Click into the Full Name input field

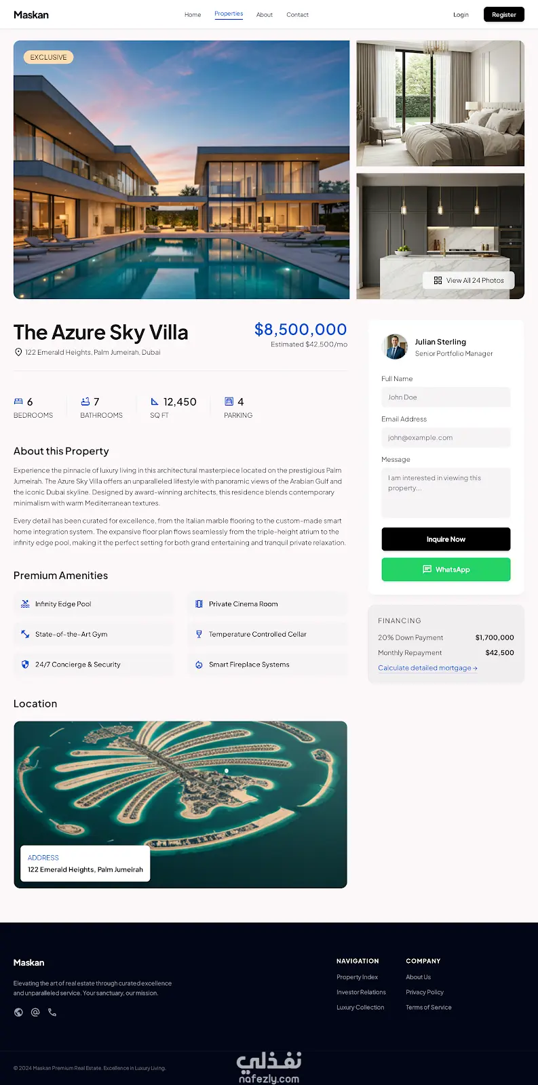[446, 397]
